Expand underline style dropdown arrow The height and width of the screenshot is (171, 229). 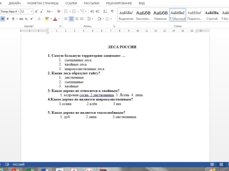pyautogui.click(x=17, y=19)
